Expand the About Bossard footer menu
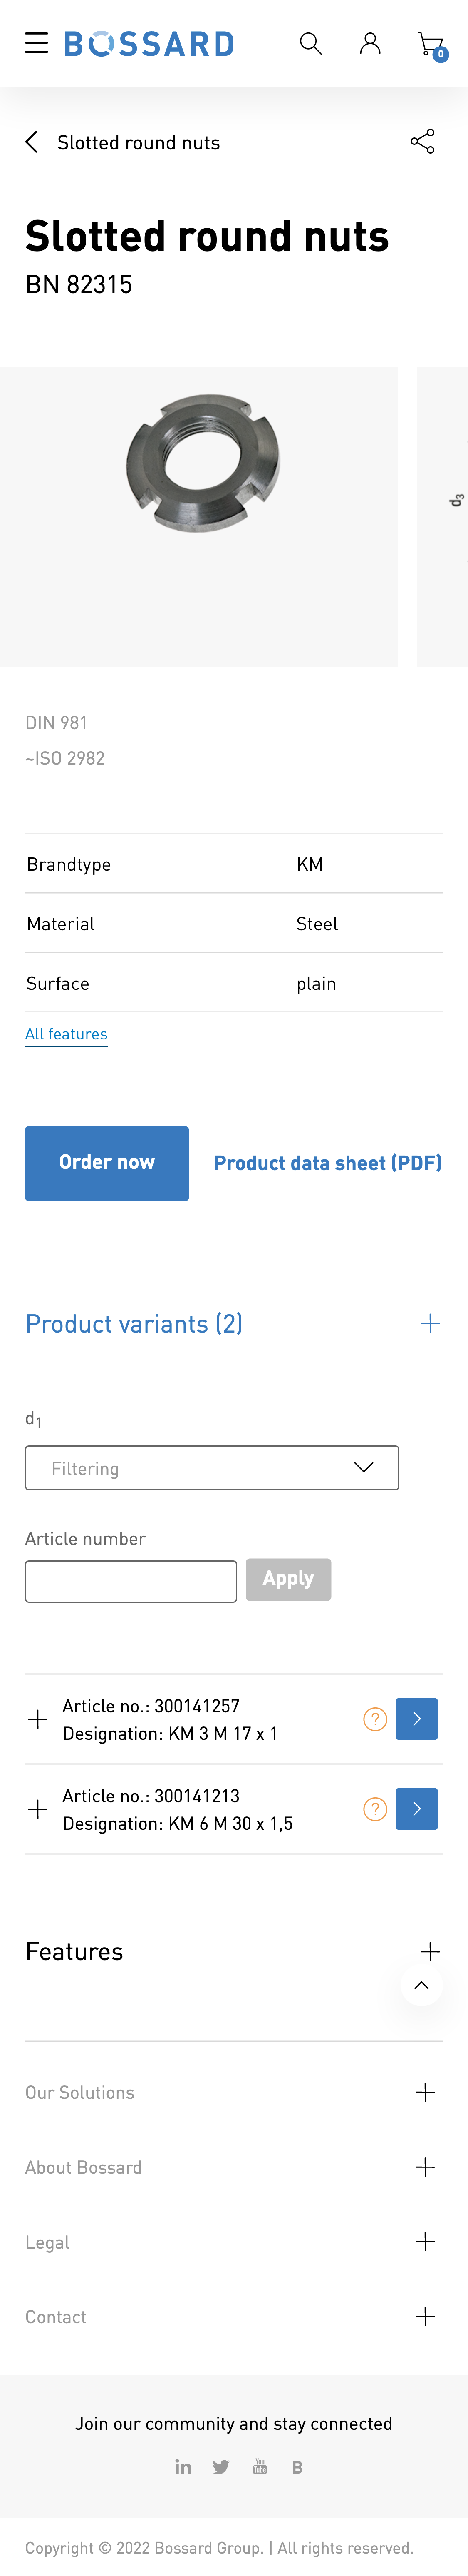The width and height of the screenshot is (468, 2576). pyautogui.click(x=425, y=2167)
